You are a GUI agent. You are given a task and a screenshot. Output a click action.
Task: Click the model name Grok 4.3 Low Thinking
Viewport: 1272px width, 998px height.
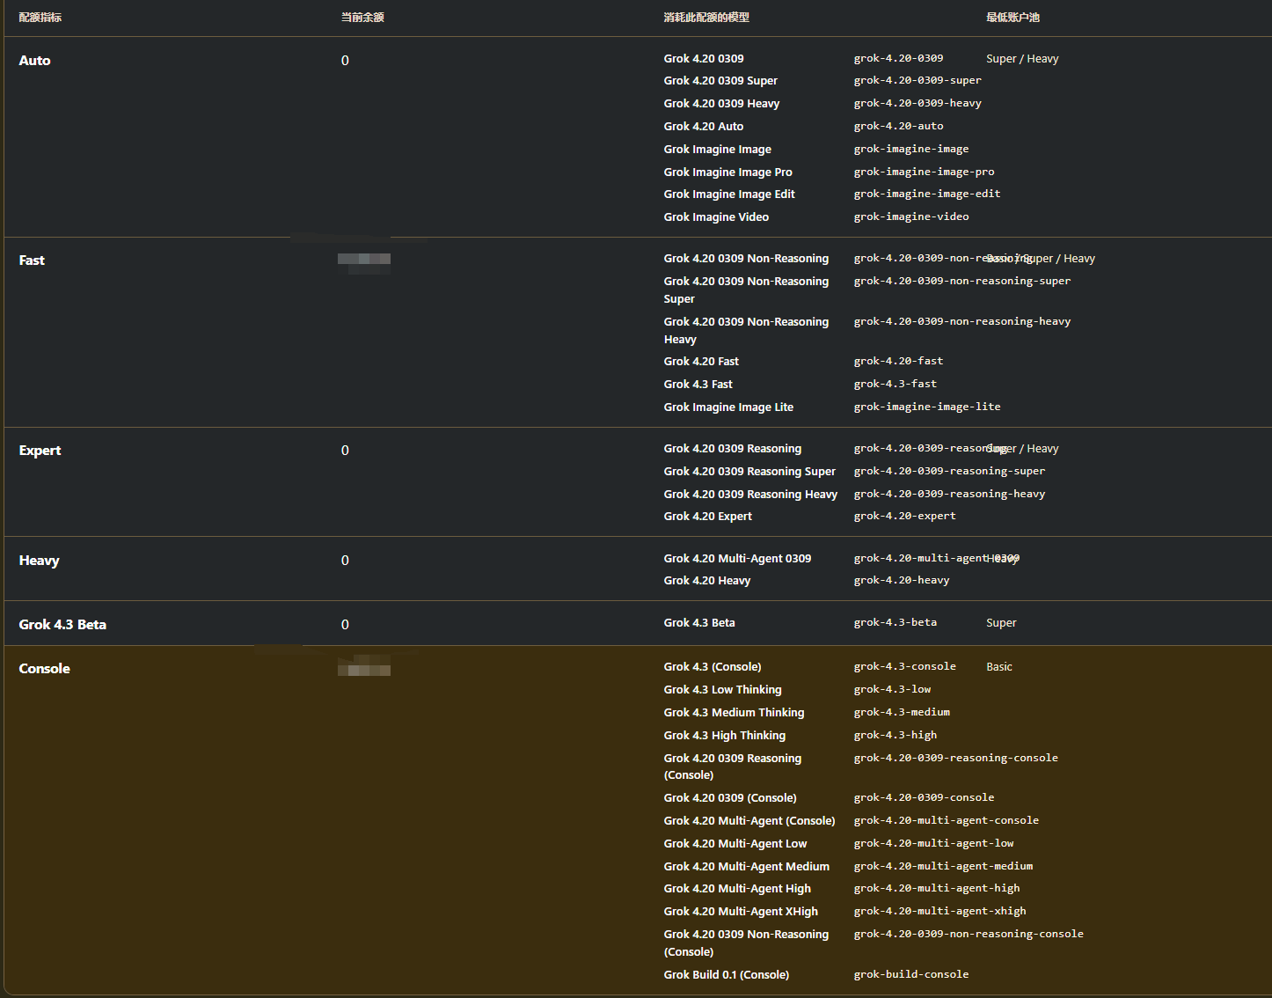point(722,690)
